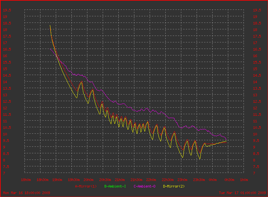This screenshot has width=268, height=197.
Task: Click the 15 value on right axis
Action: pyautogui.click(x=255, y=69)
